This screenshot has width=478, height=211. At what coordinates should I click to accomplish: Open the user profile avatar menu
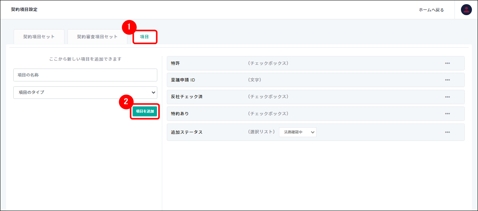pos(466,10)
